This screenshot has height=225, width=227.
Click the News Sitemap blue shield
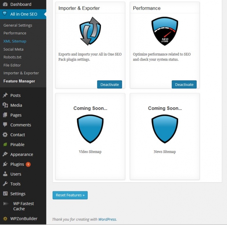click(165, 129)
